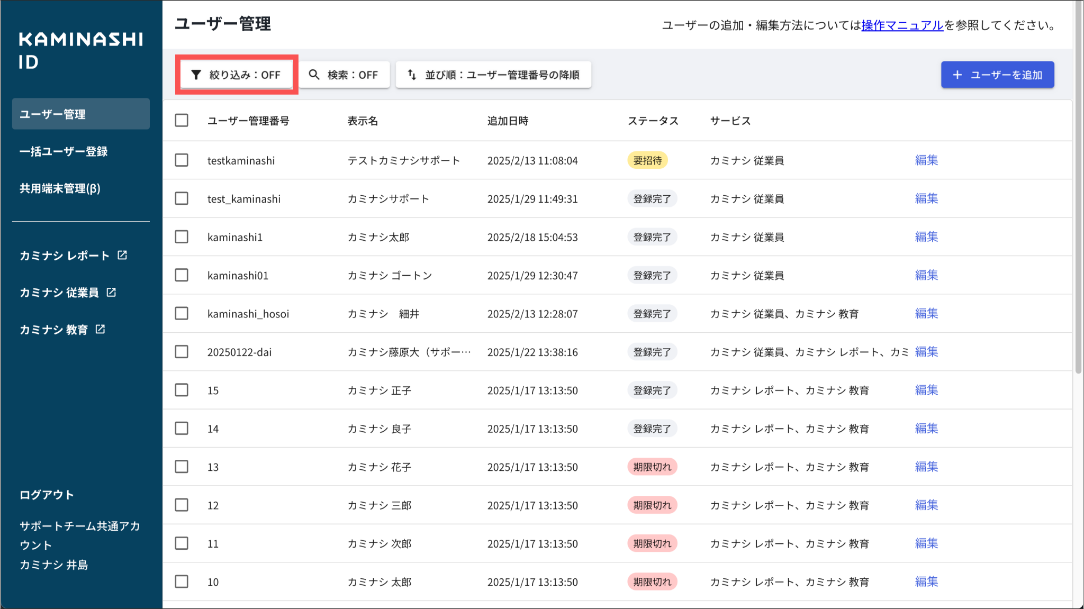The height and width of the screenshot is (609, 1084).
Task: Click external link icon beside カミナシ 教育
Action: click(x=100, y=329)
